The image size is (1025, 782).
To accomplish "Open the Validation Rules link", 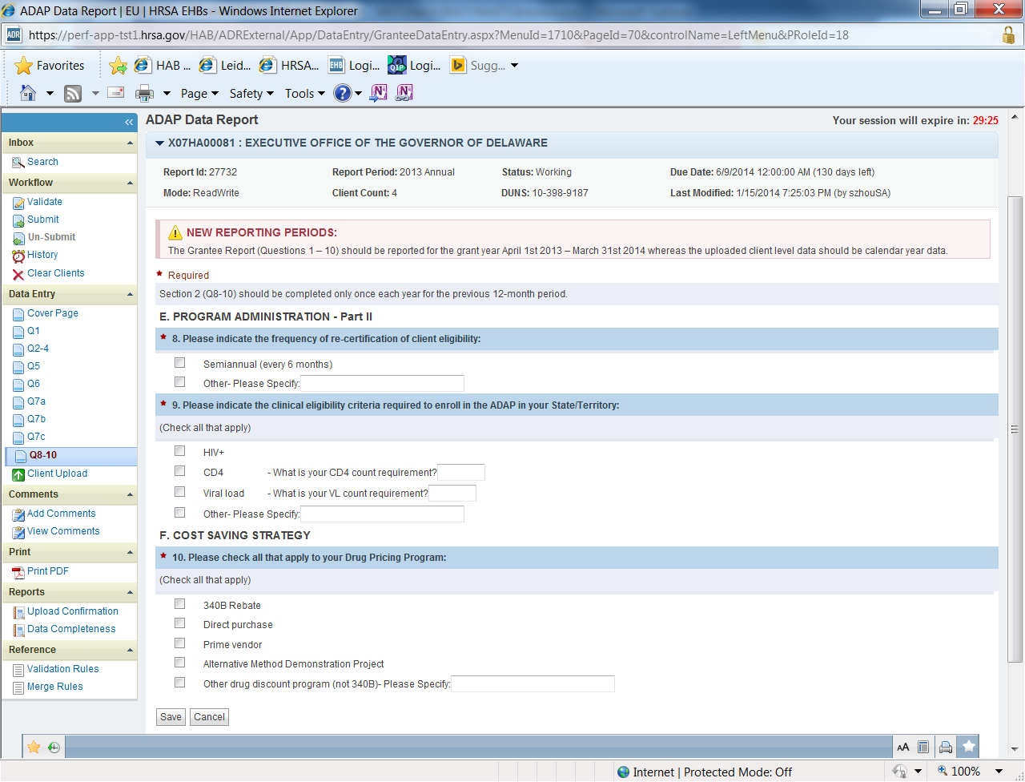I will [62, 669].
